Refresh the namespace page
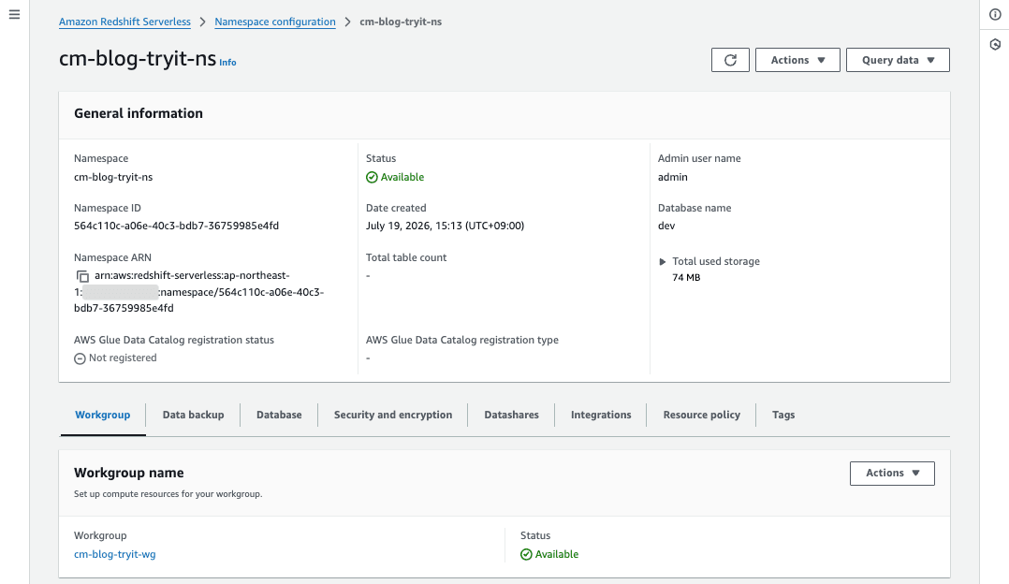1009x584 pixels. coord(730,60)
